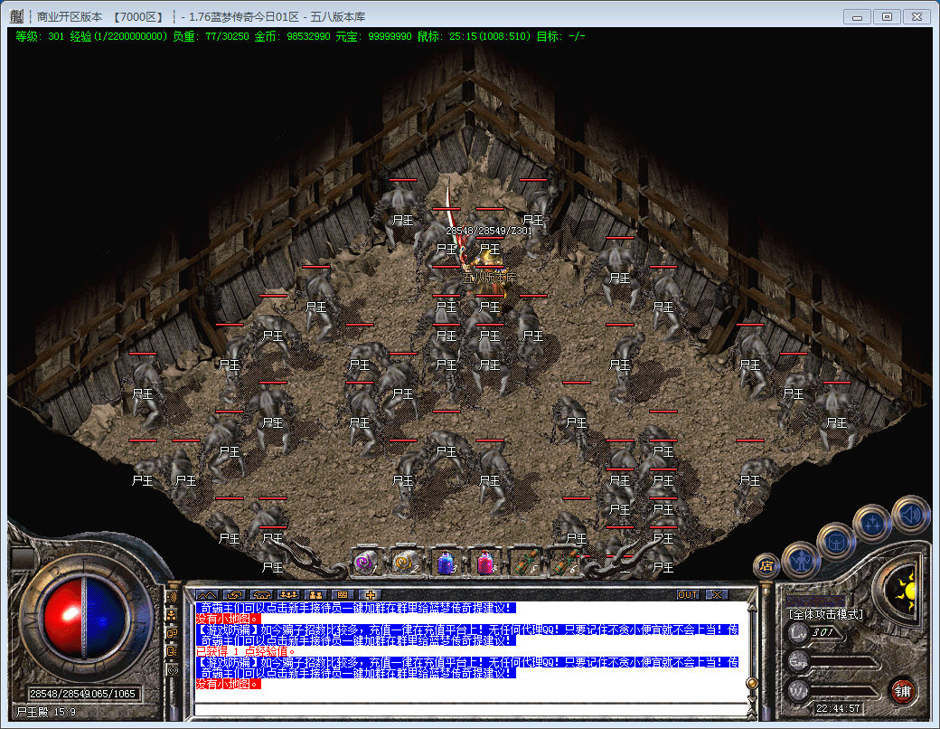
Task: Click the 28548/28549/Z301 label above the player
Action: pyautogui.click(x=489, y=231)
